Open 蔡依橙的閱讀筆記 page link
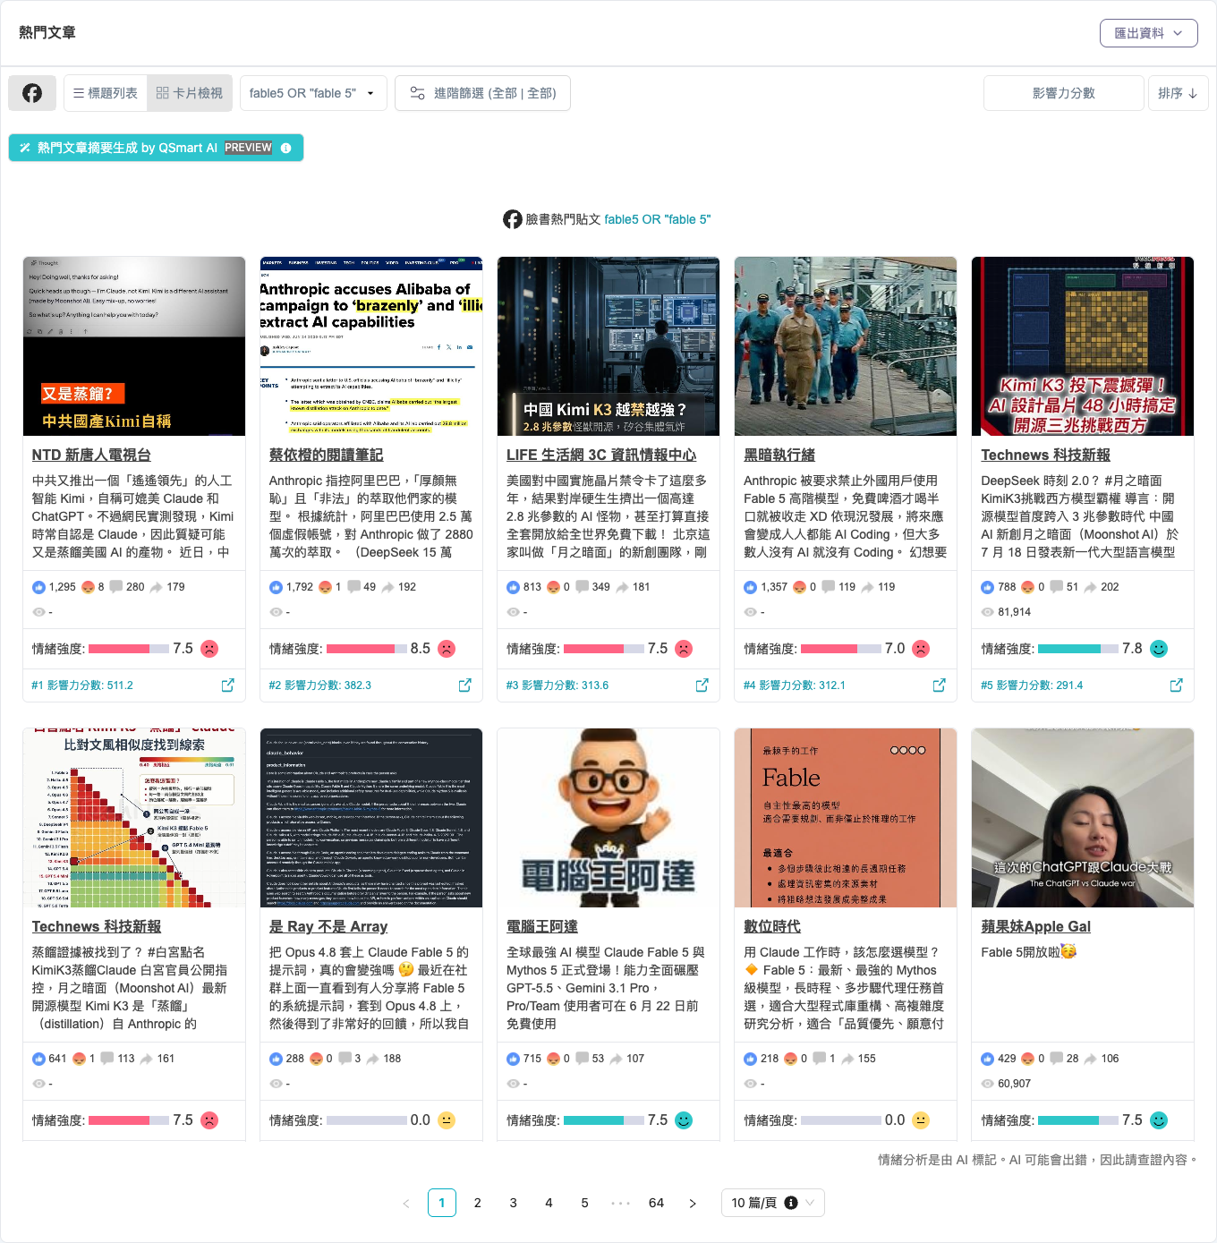This screenshot has width=1217, height=1243. [326, 455]
